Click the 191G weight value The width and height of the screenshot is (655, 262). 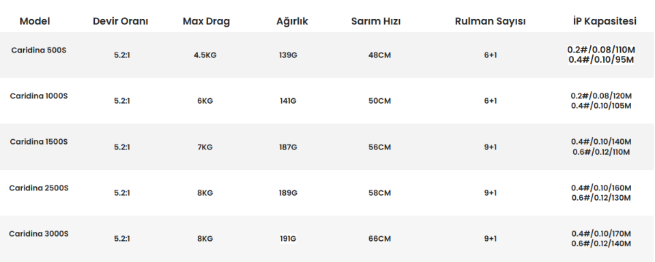[x=288, y=239]
